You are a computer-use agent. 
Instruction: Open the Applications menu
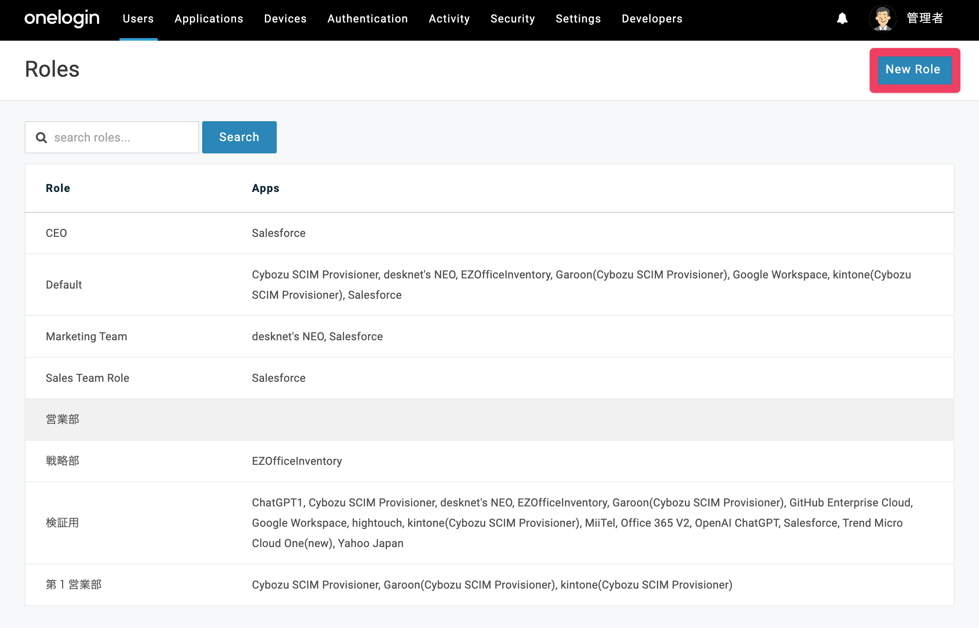209,19
